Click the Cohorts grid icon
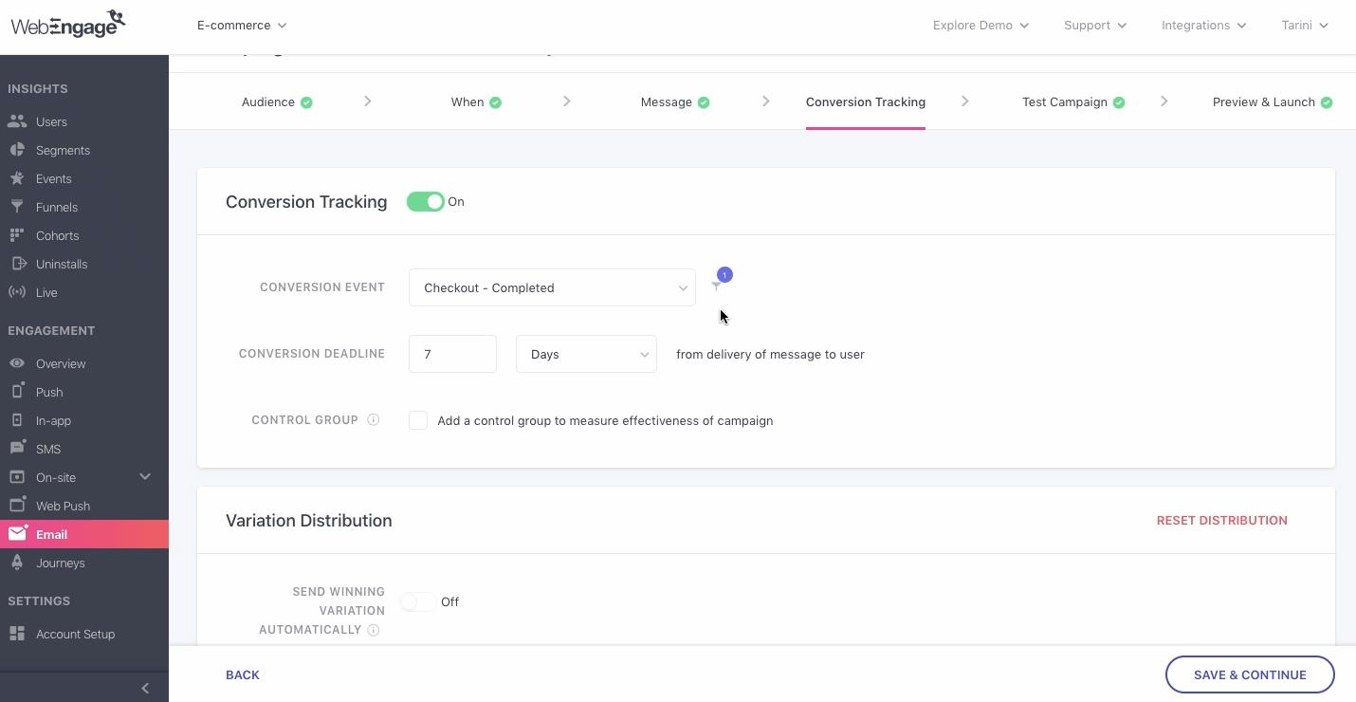1356x702 pixels. point(17,235)
